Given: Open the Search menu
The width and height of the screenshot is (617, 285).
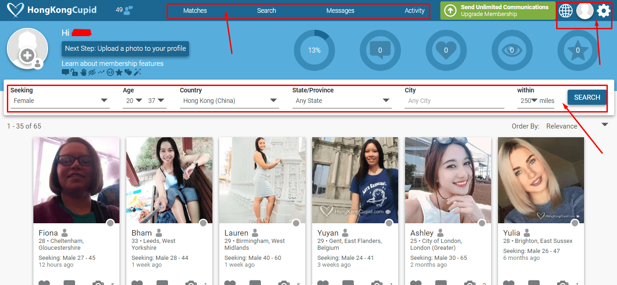Looking at the screenshot, I should [x=266, y=11].
